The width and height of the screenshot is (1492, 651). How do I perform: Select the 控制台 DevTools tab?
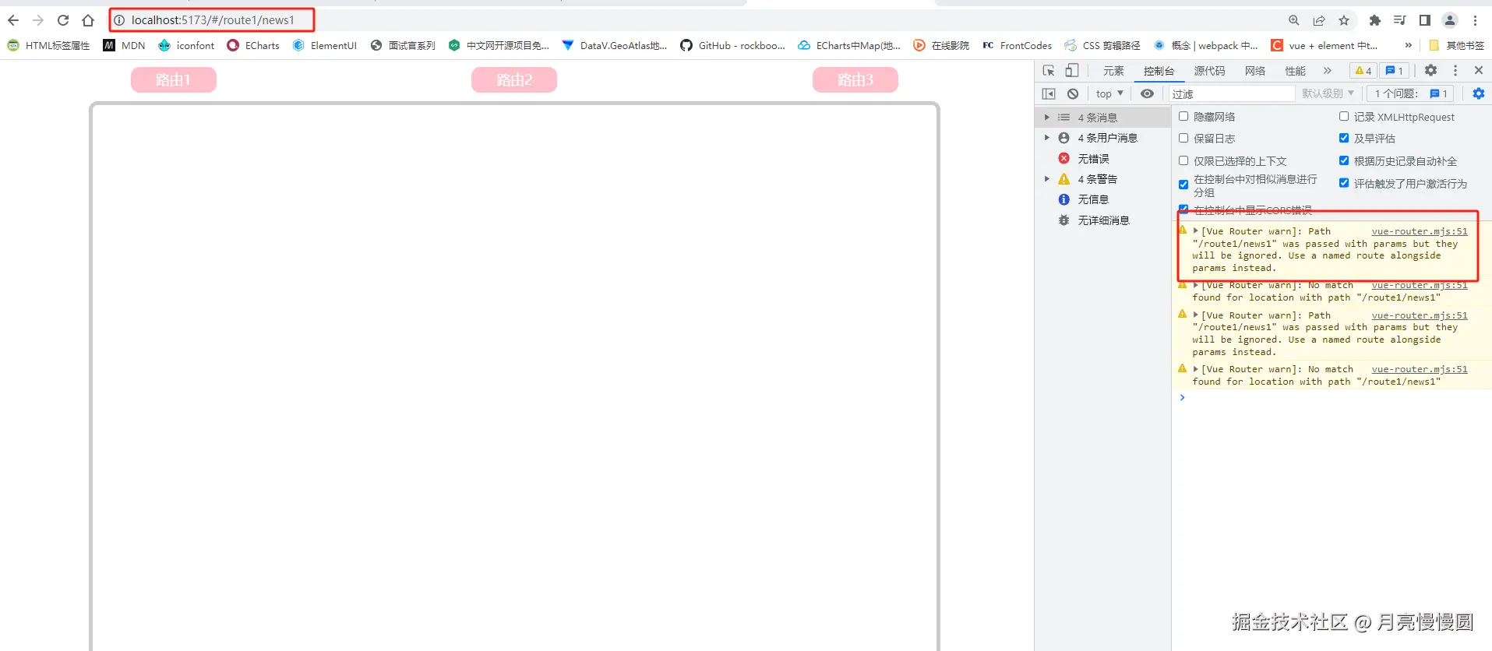click(1159, 71)
